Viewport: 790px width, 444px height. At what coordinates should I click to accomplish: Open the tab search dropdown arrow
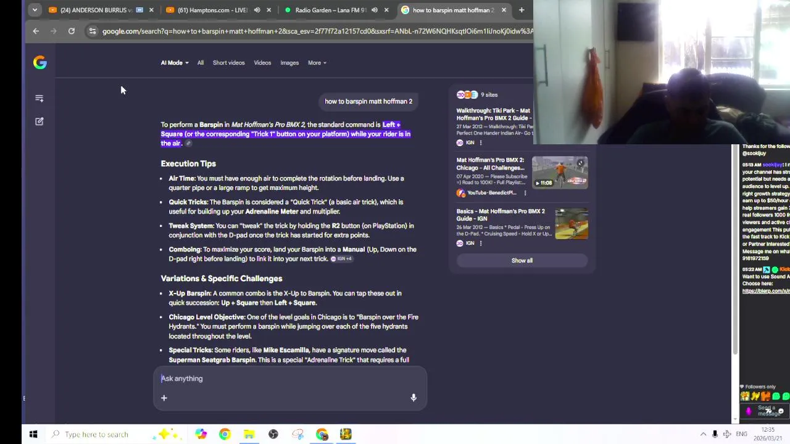pyautogui.click(x=35, y=10)
